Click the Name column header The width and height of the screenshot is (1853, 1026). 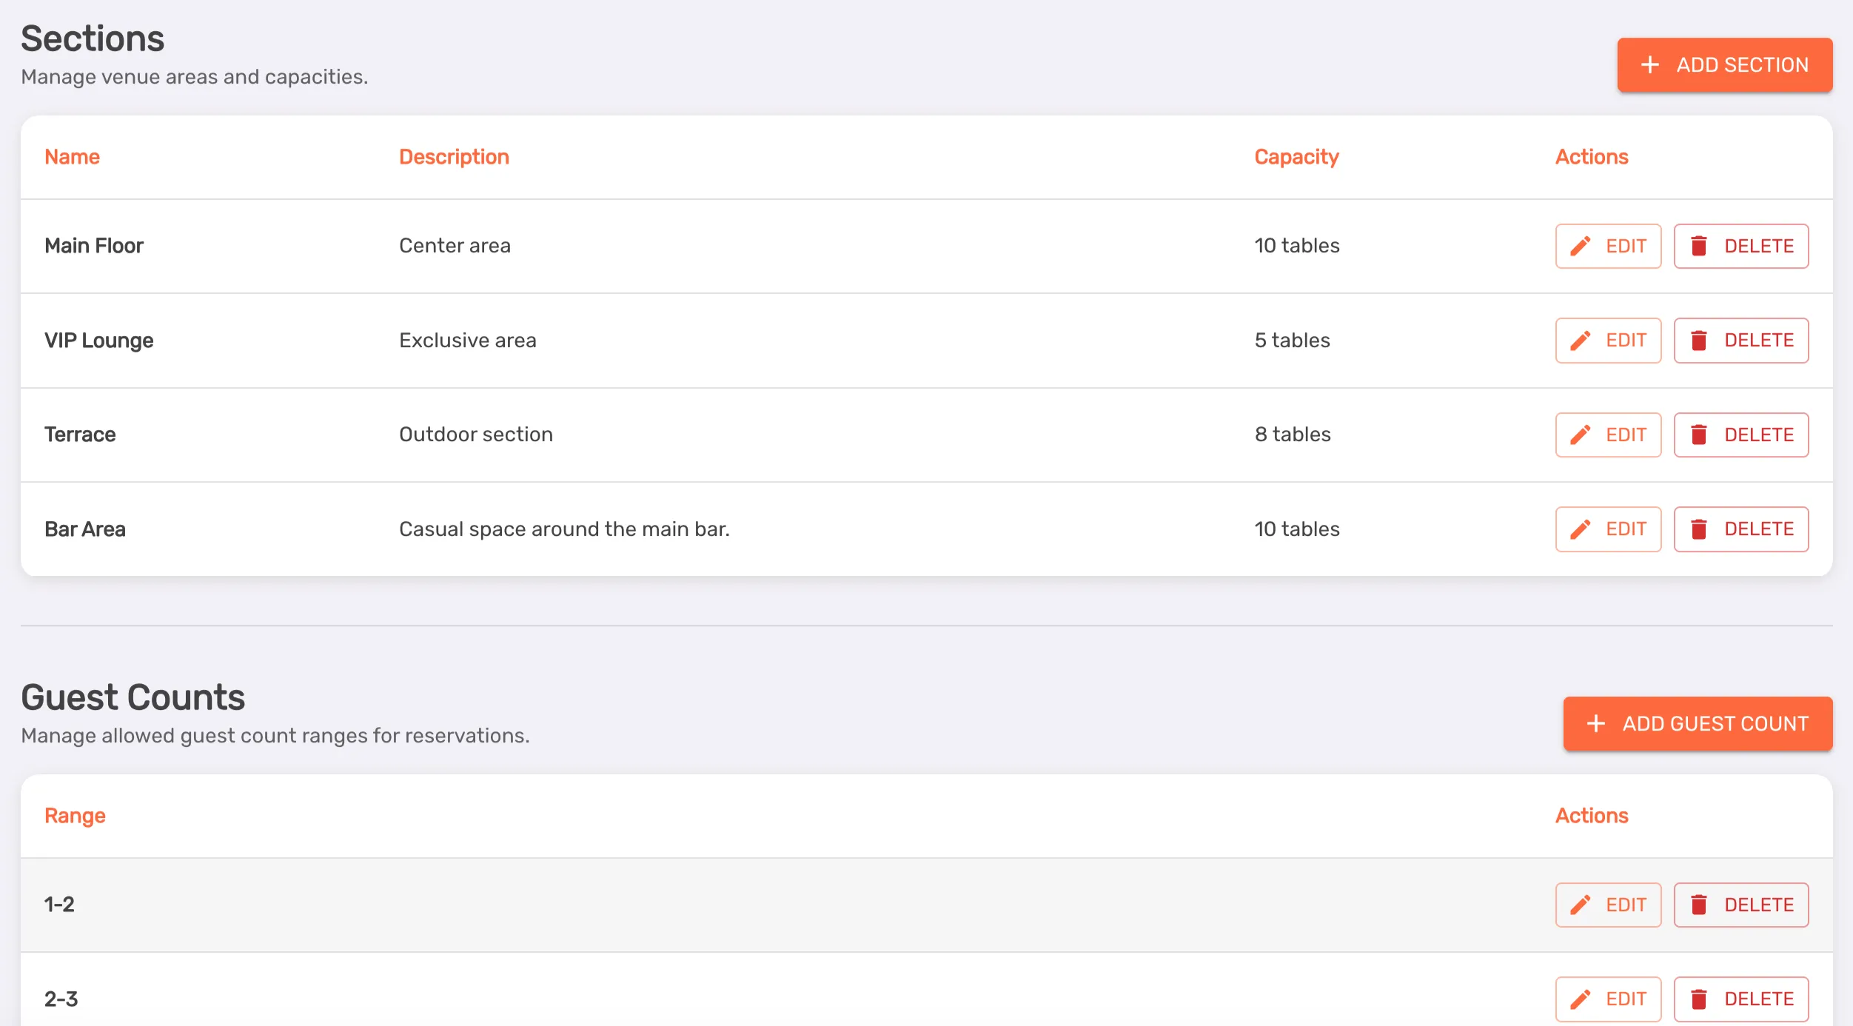click(x=72, y=157)
